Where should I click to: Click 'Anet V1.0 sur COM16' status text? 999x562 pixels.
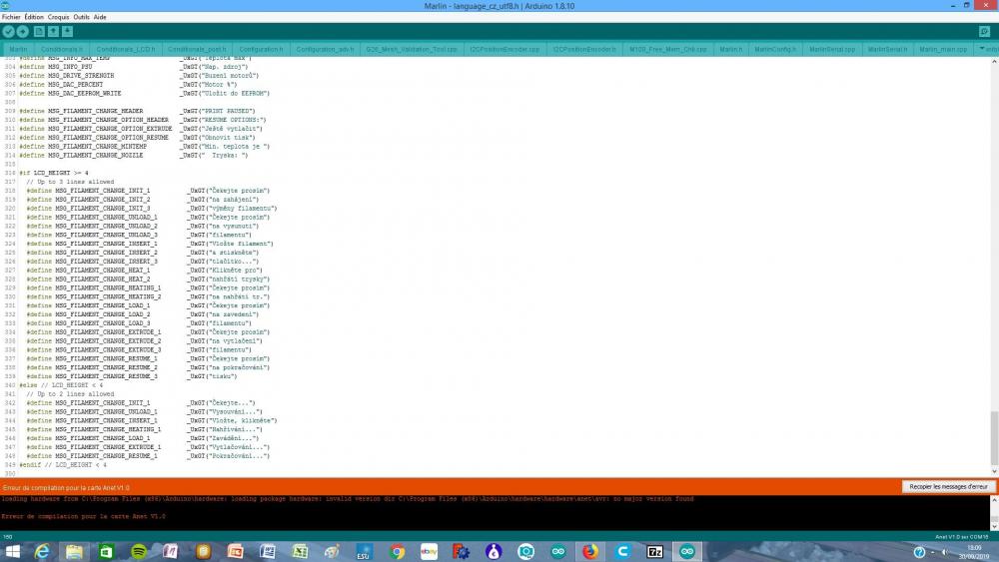(x=961, y=537)
